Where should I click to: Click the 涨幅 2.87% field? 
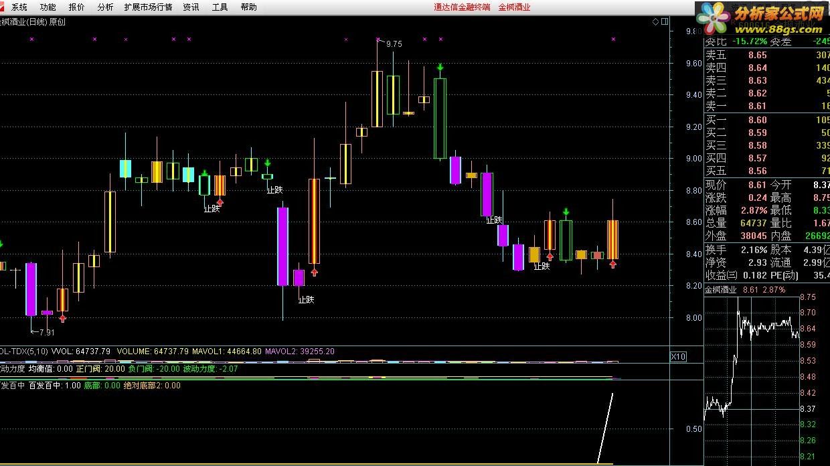pos(736,211)
